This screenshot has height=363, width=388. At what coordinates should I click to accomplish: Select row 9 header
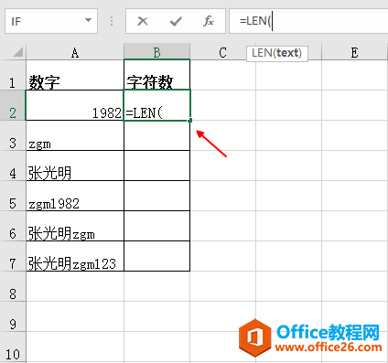(x=13, y=316)
